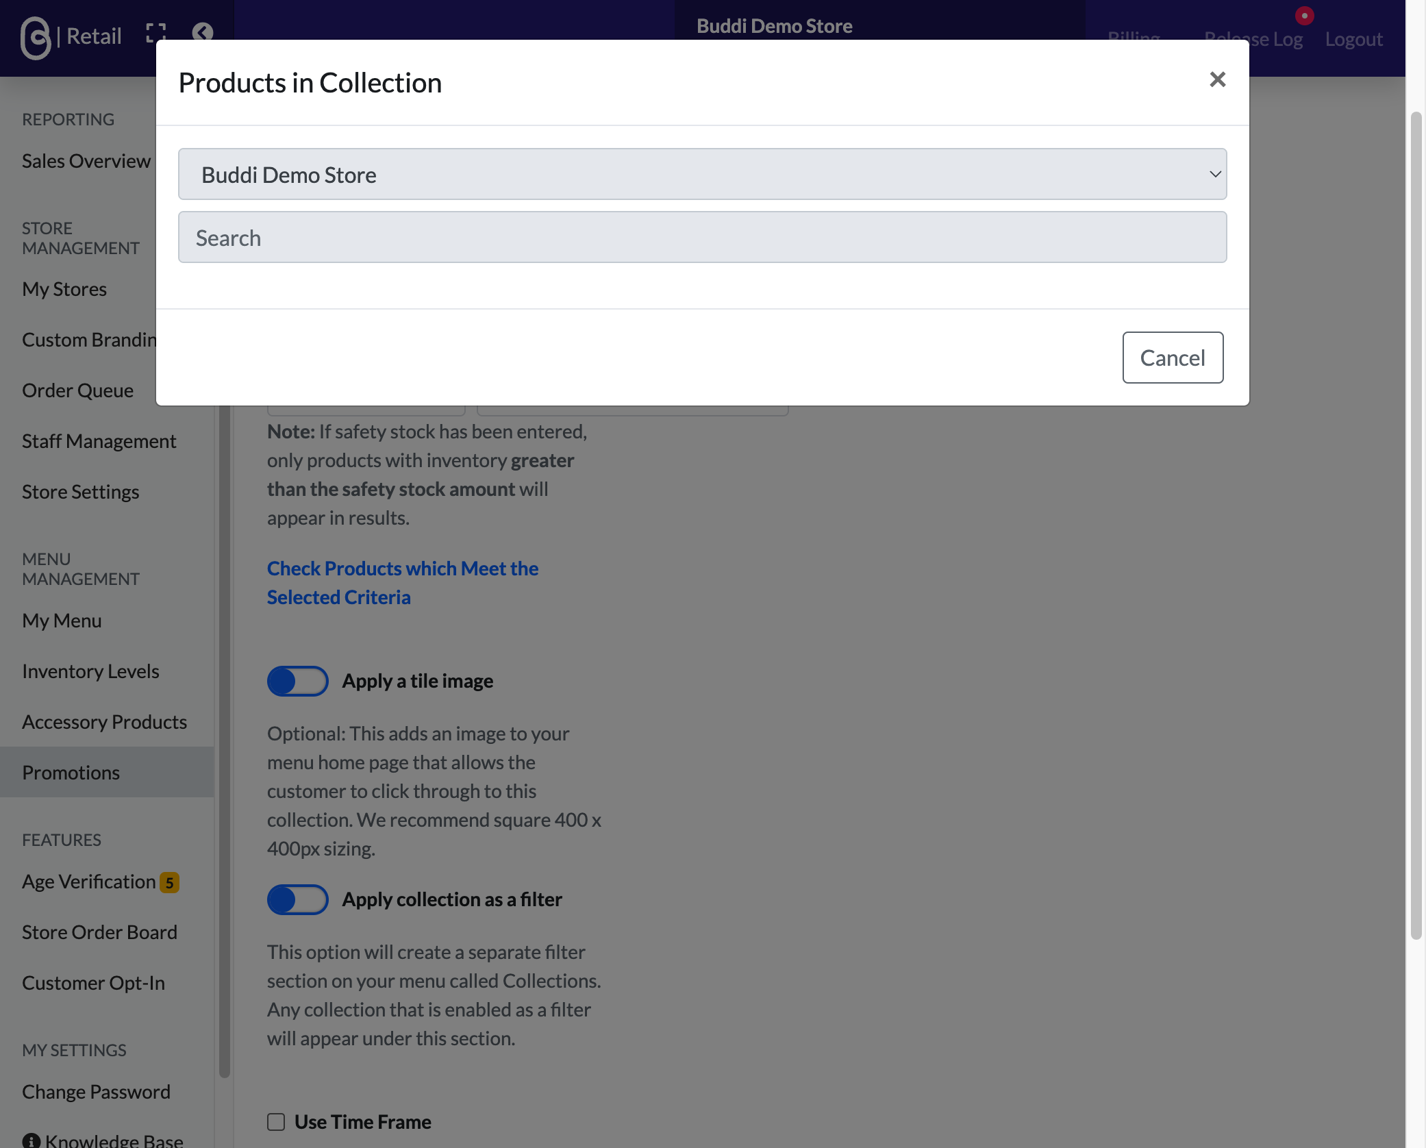Click the red notification dot above Release Log
The image size is (1426, 1148).
(1304, 15)
